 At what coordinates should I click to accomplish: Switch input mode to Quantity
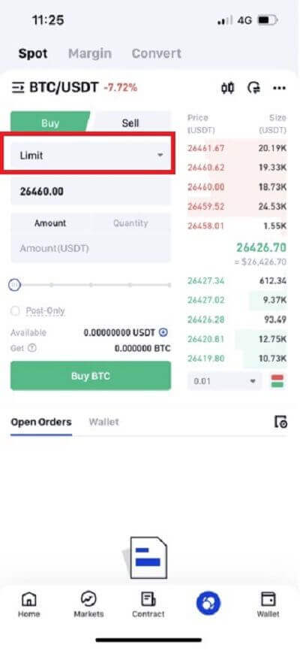(x=130, y=223)
